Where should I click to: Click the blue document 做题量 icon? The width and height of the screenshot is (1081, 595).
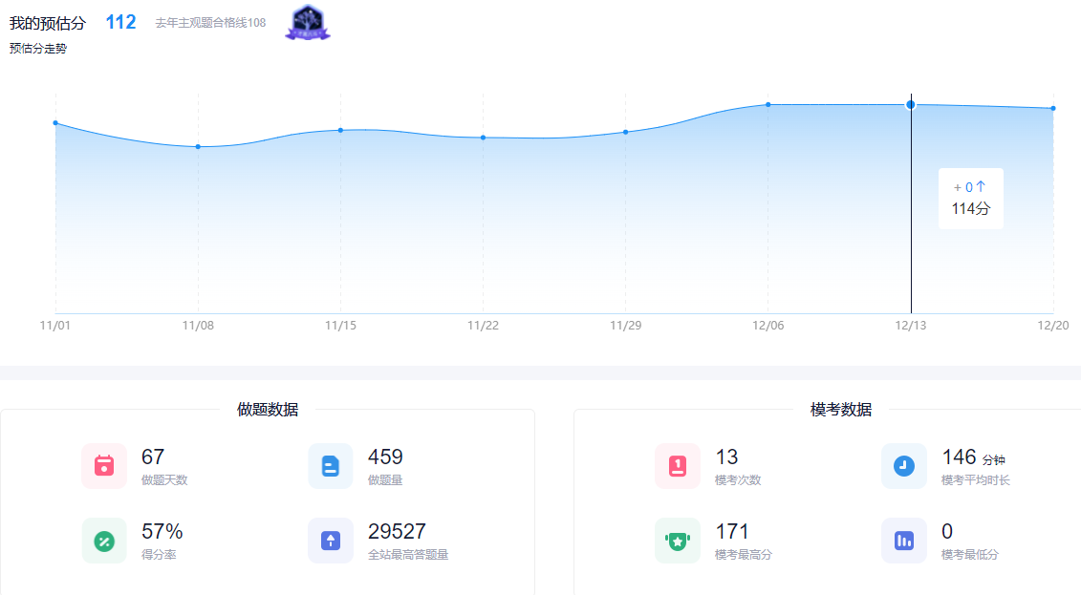coord(331,466)
